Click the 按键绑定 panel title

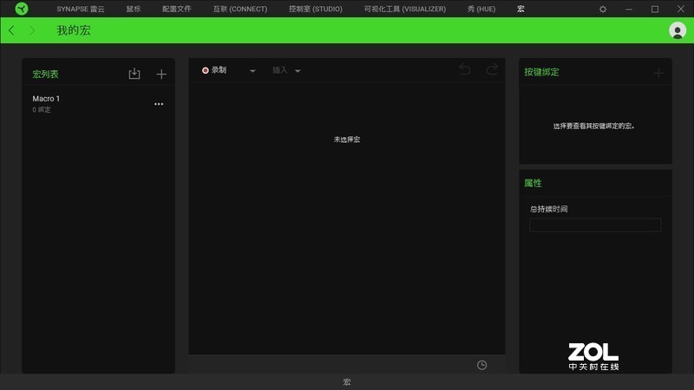pos(541,72)
